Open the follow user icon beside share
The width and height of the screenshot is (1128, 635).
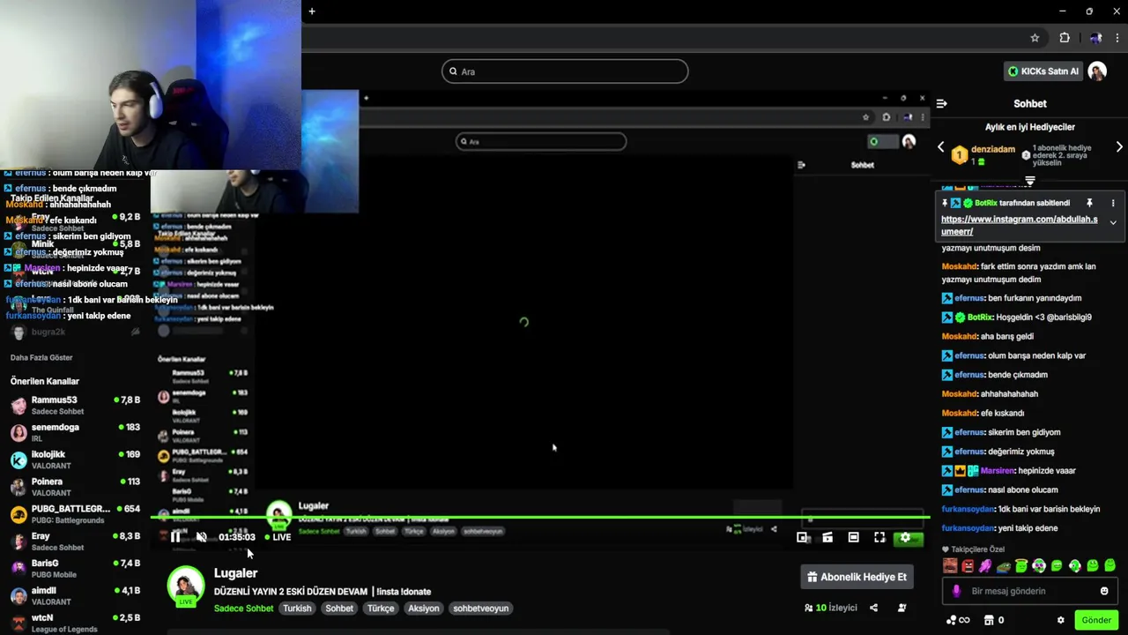point(902,608)
